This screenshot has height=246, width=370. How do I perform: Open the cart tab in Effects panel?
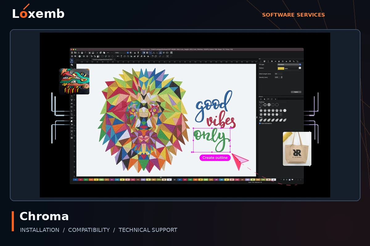(x=276, y=99)
